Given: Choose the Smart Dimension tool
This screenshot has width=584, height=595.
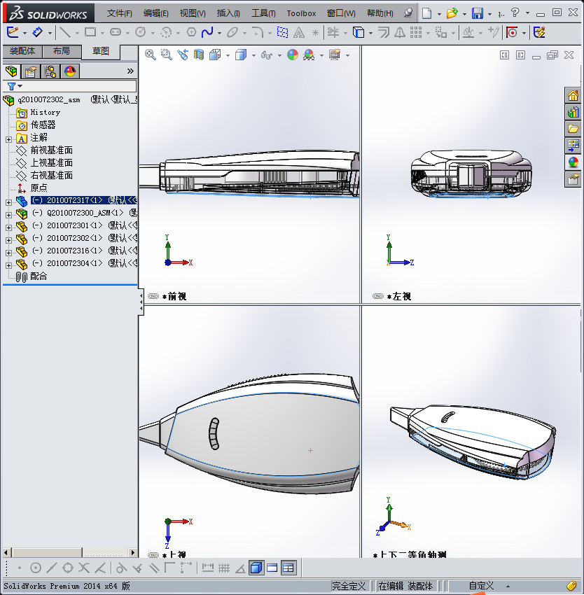Looking at the screenshot, I should pyautogui.click(x=38, y=32).
